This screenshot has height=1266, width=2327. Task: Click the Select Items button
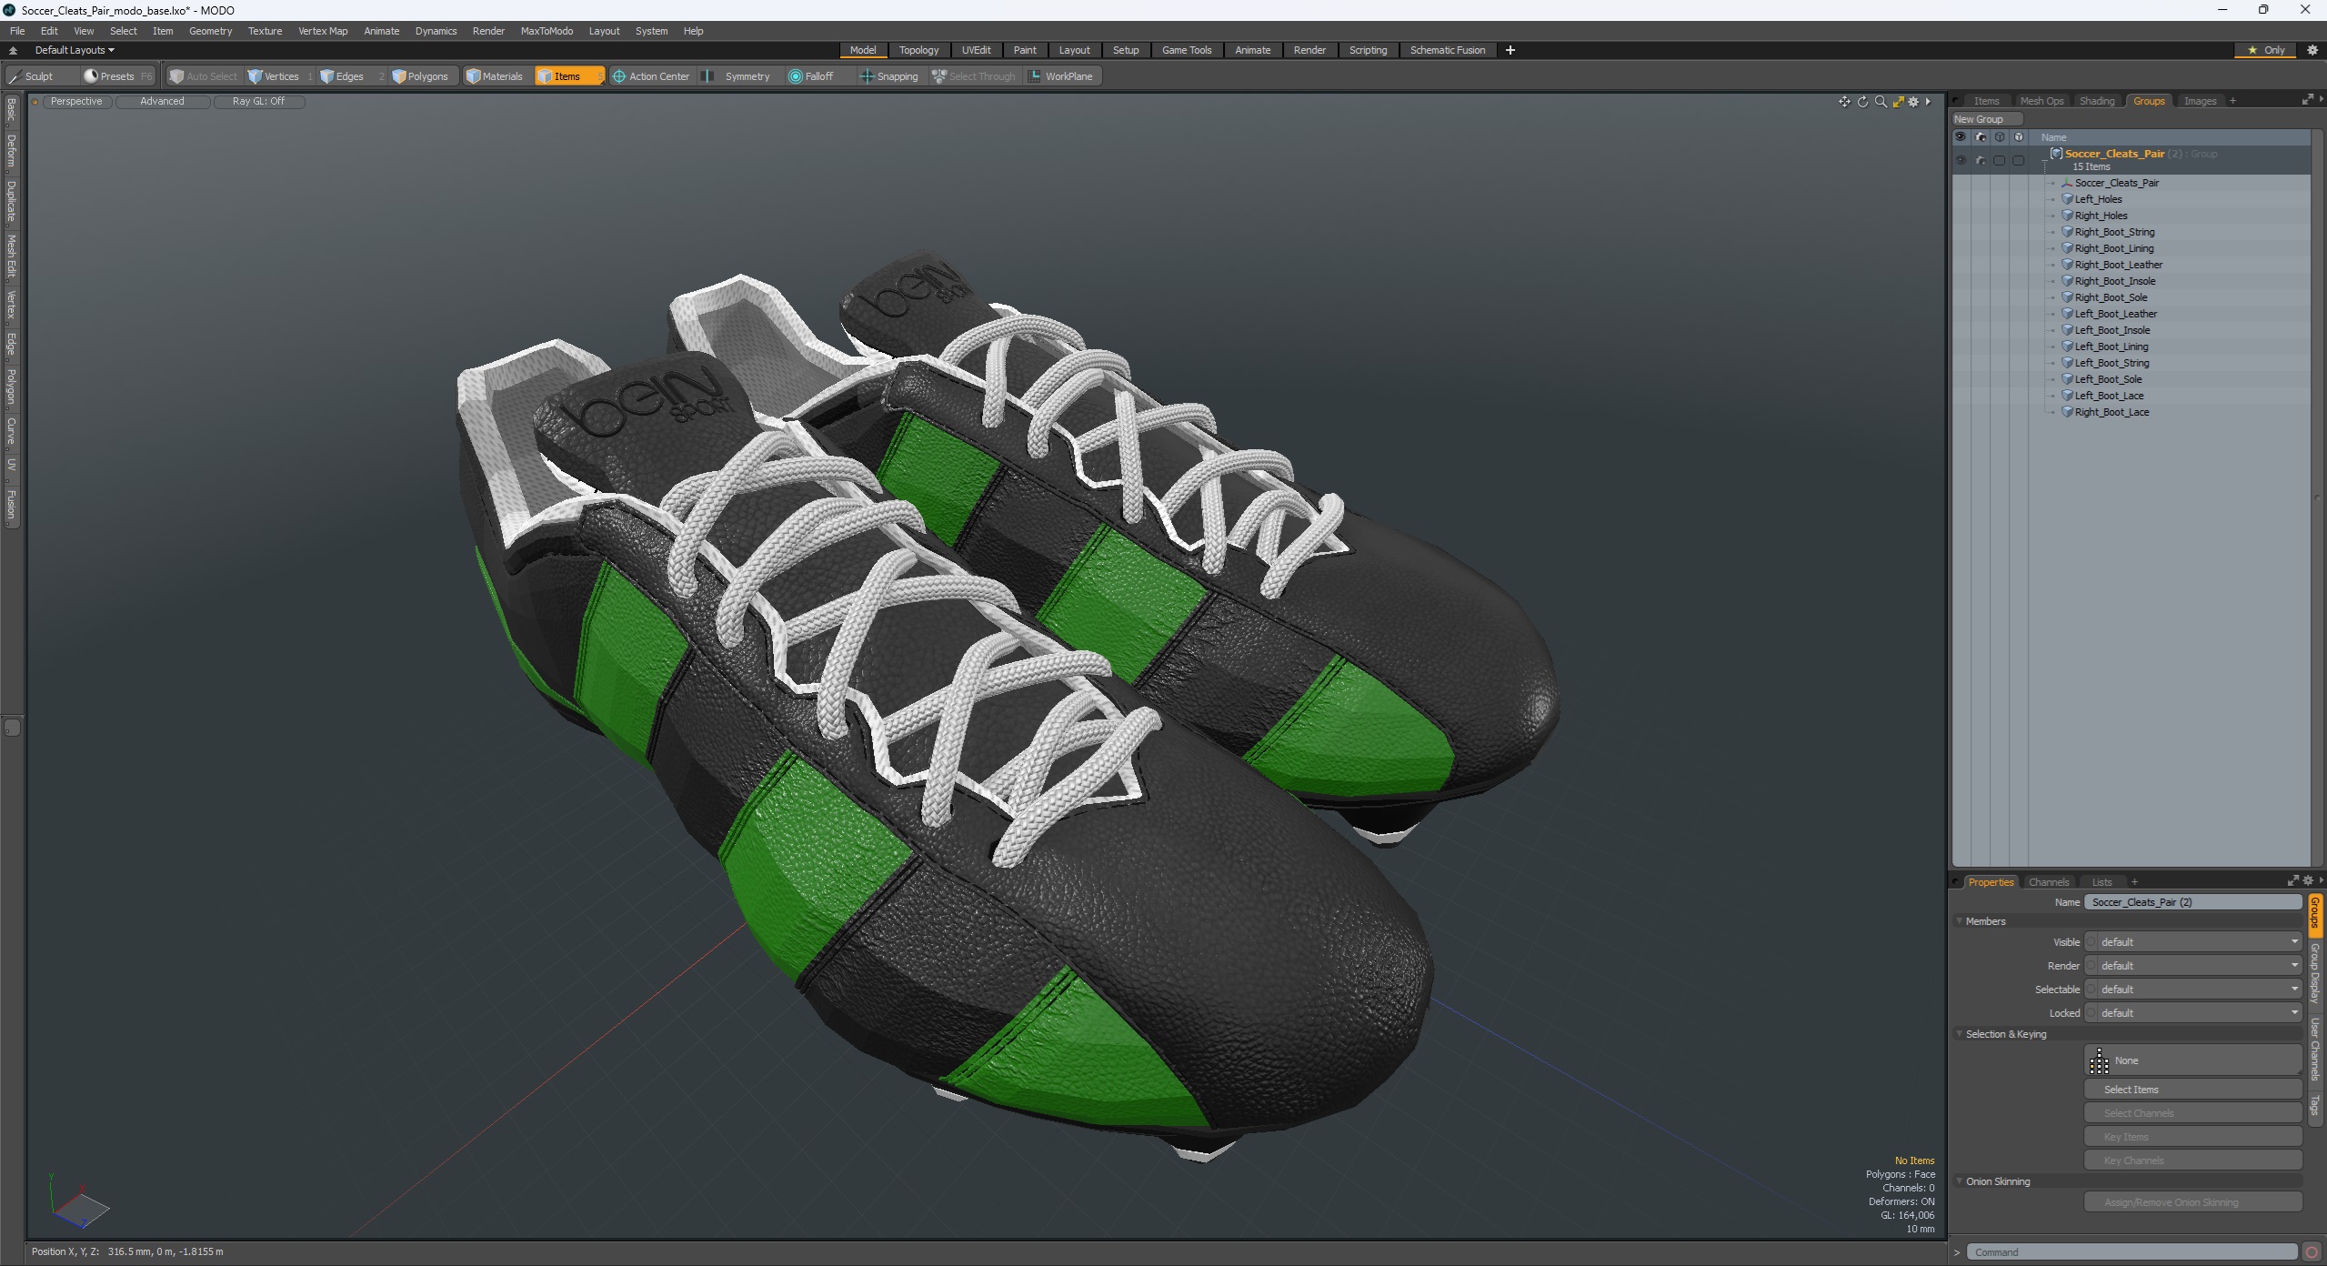coord(2193,1090)
